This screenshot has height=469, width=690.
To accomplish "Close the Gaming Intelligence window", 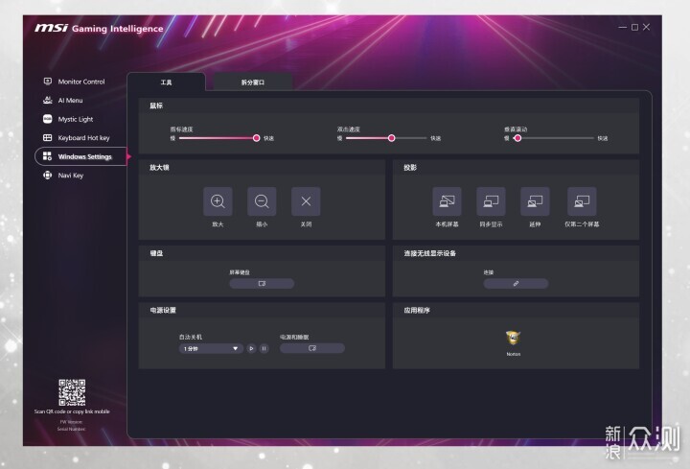I will pyautogui.click(x=647, y=27).
